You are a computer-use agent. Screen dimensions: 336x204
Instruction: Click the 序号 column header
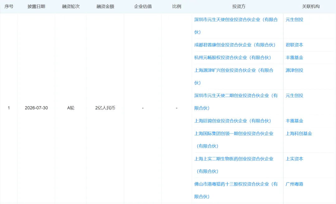9,7
